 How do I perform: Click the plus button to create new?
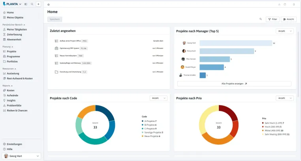[x=38, y=4]
